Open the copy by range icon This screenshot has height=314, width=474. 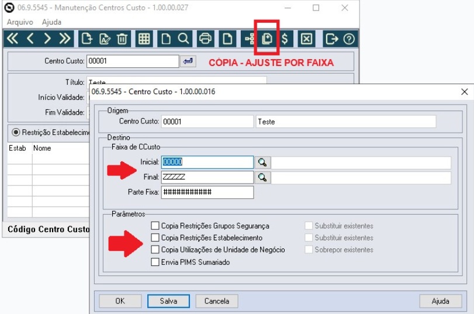[x=267, y=39]
